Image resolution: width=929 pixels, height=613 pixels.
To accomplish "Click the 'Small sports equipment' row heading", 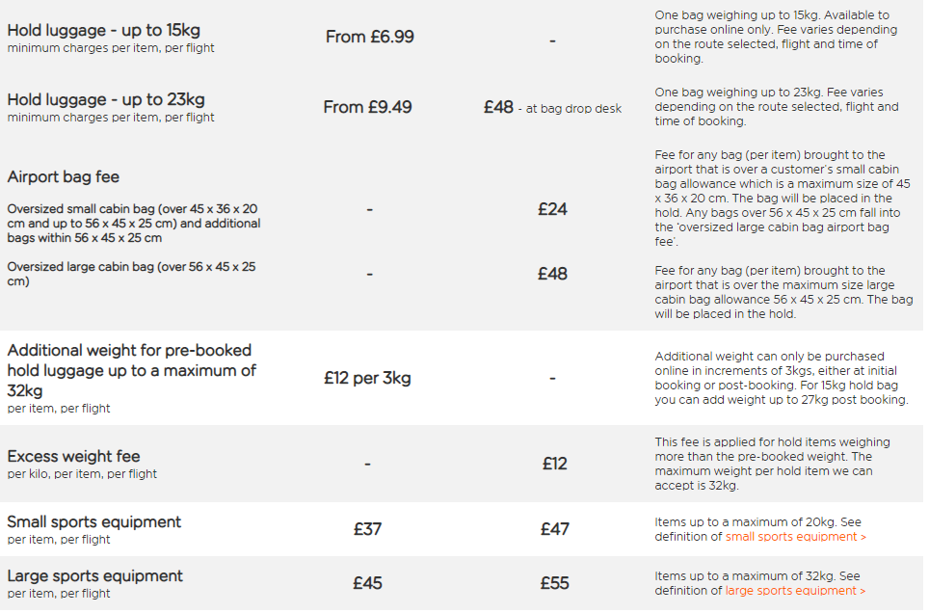I will (x=93, y=521).
